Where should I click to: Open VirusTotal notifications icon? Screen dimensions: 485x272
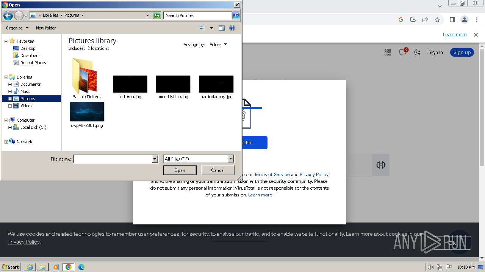coord(403,52)
